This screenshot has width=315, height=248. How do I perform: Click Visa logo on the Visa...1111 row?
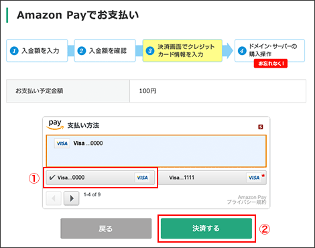pyautogui.click(x=254, y=178)
